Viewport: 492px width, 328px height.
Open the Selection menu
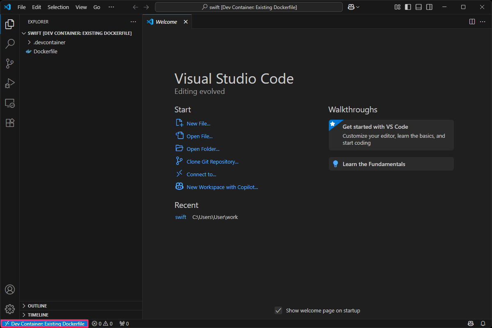coord(58,7)
